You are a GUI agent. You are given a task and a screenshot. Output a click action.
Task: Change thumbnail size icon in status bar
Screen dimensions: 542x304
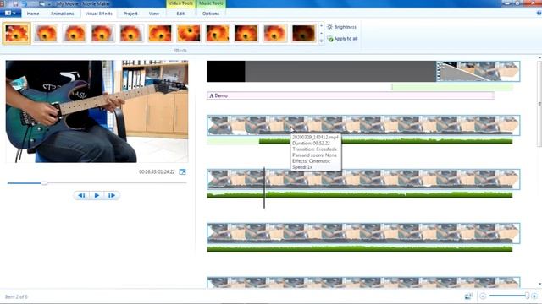tap(468, 296)
